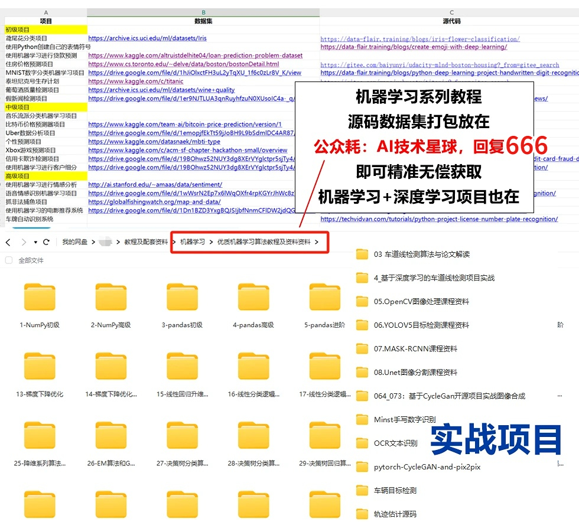
Task: Open the 28-决策树分类算 folder icon
Action: pos(253,435)
